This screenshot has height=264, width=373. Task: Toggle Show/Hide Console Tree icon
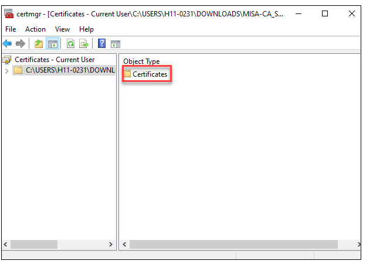coord(52,44)
